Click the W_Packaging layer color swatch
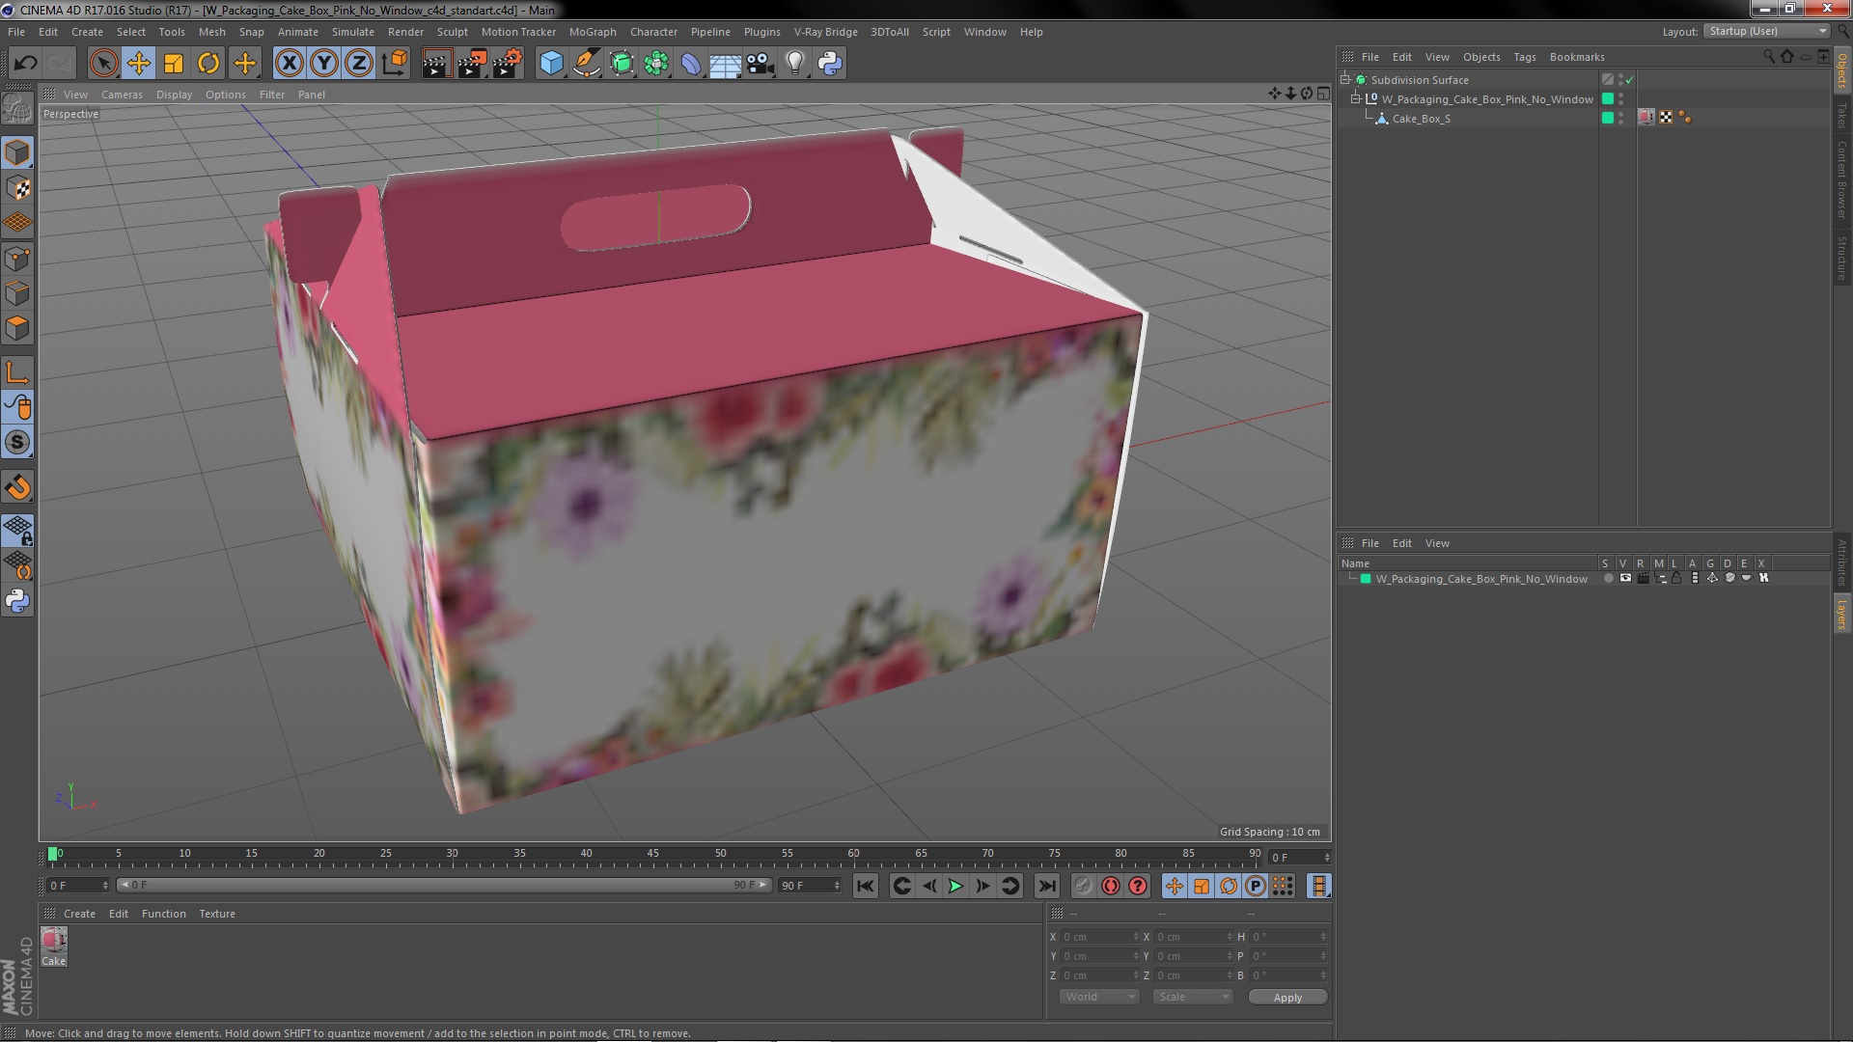The width and height of the screenshot is (1853, 1042). (1366, 579)
